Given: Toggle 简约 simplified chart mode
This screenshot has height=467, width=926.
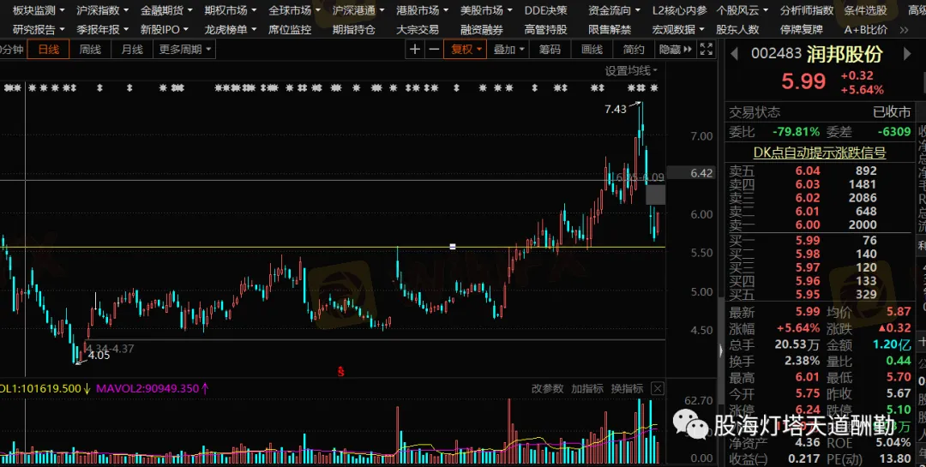Looking at the screenshot, I should pyautogui.click(x=634, y=50).
